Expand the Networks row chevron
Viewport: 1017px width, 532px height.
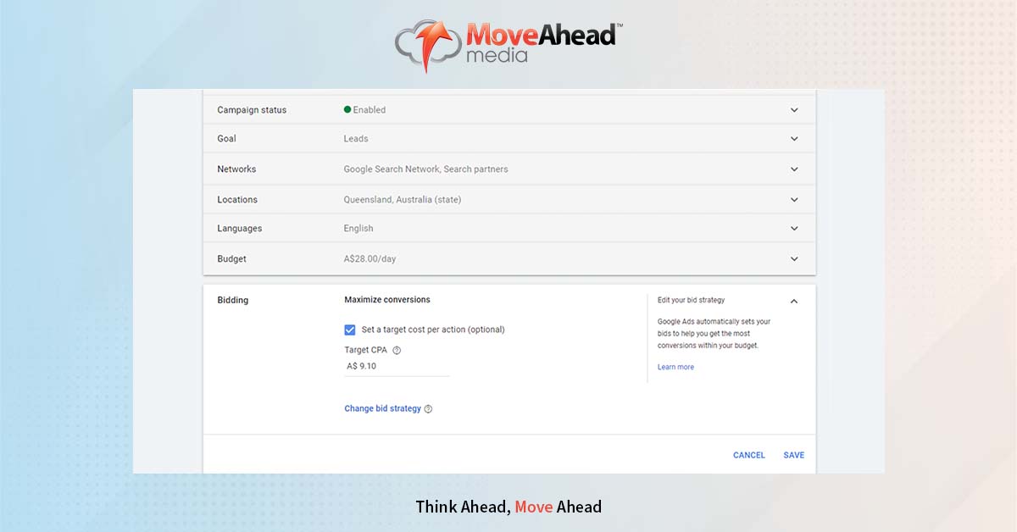click(794, 169)
